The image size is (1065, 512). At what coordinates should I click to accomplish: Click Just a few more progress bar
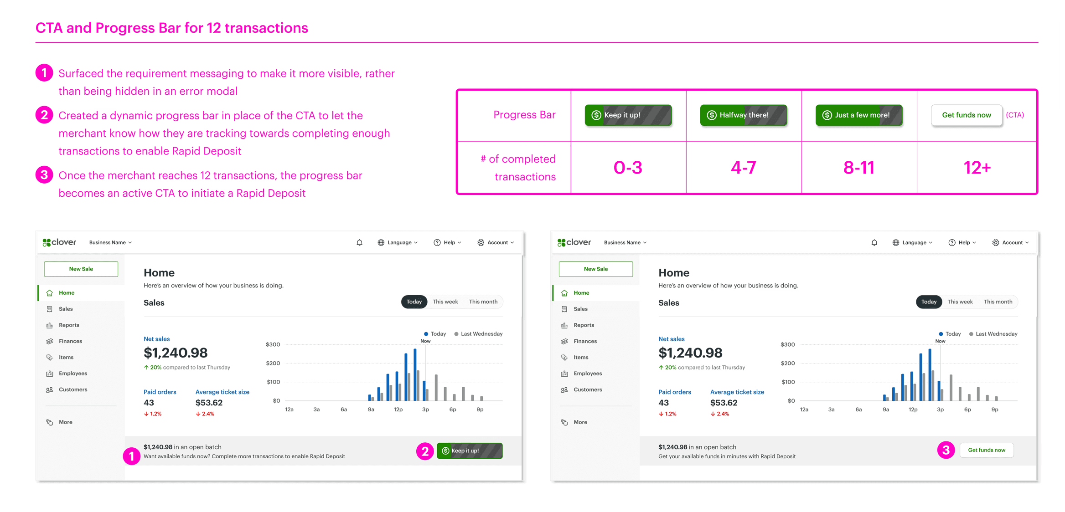(x=859, y=115)
